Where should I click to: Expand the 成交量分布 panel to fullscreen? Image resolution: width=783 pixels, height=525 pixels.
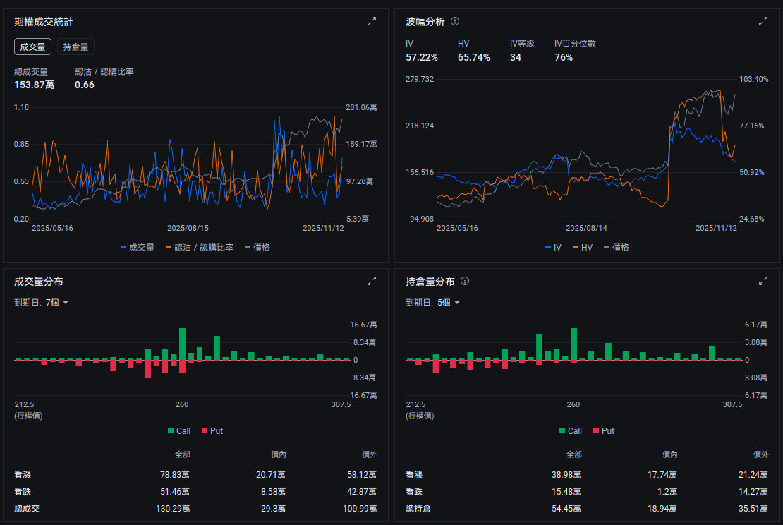click(372, 282)
